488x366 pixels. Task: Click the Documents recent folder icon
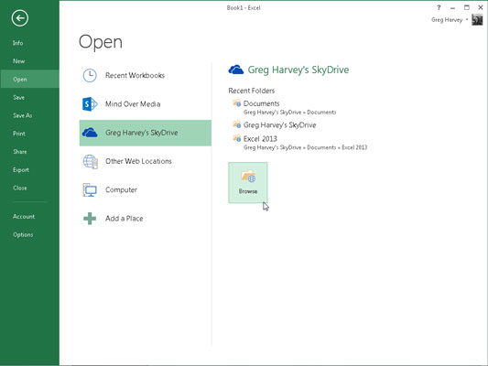pos(237,102)
